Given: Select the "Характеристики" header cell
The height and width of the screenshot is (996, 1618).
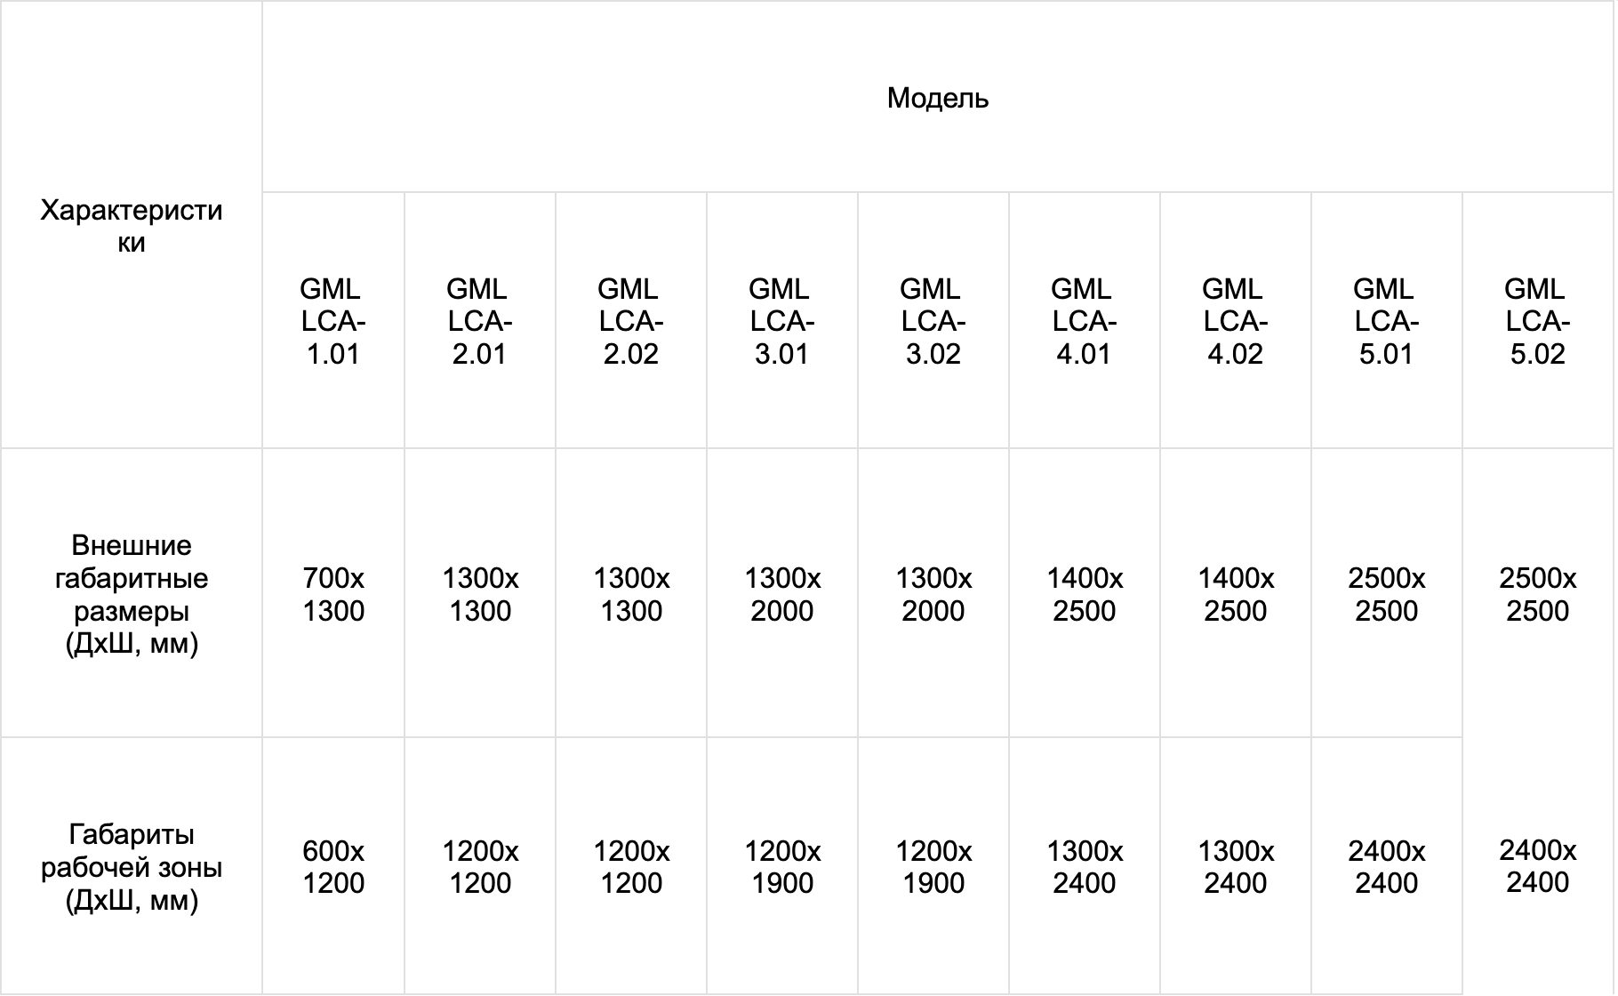Looking at the screenshot, I should point(131,226).
